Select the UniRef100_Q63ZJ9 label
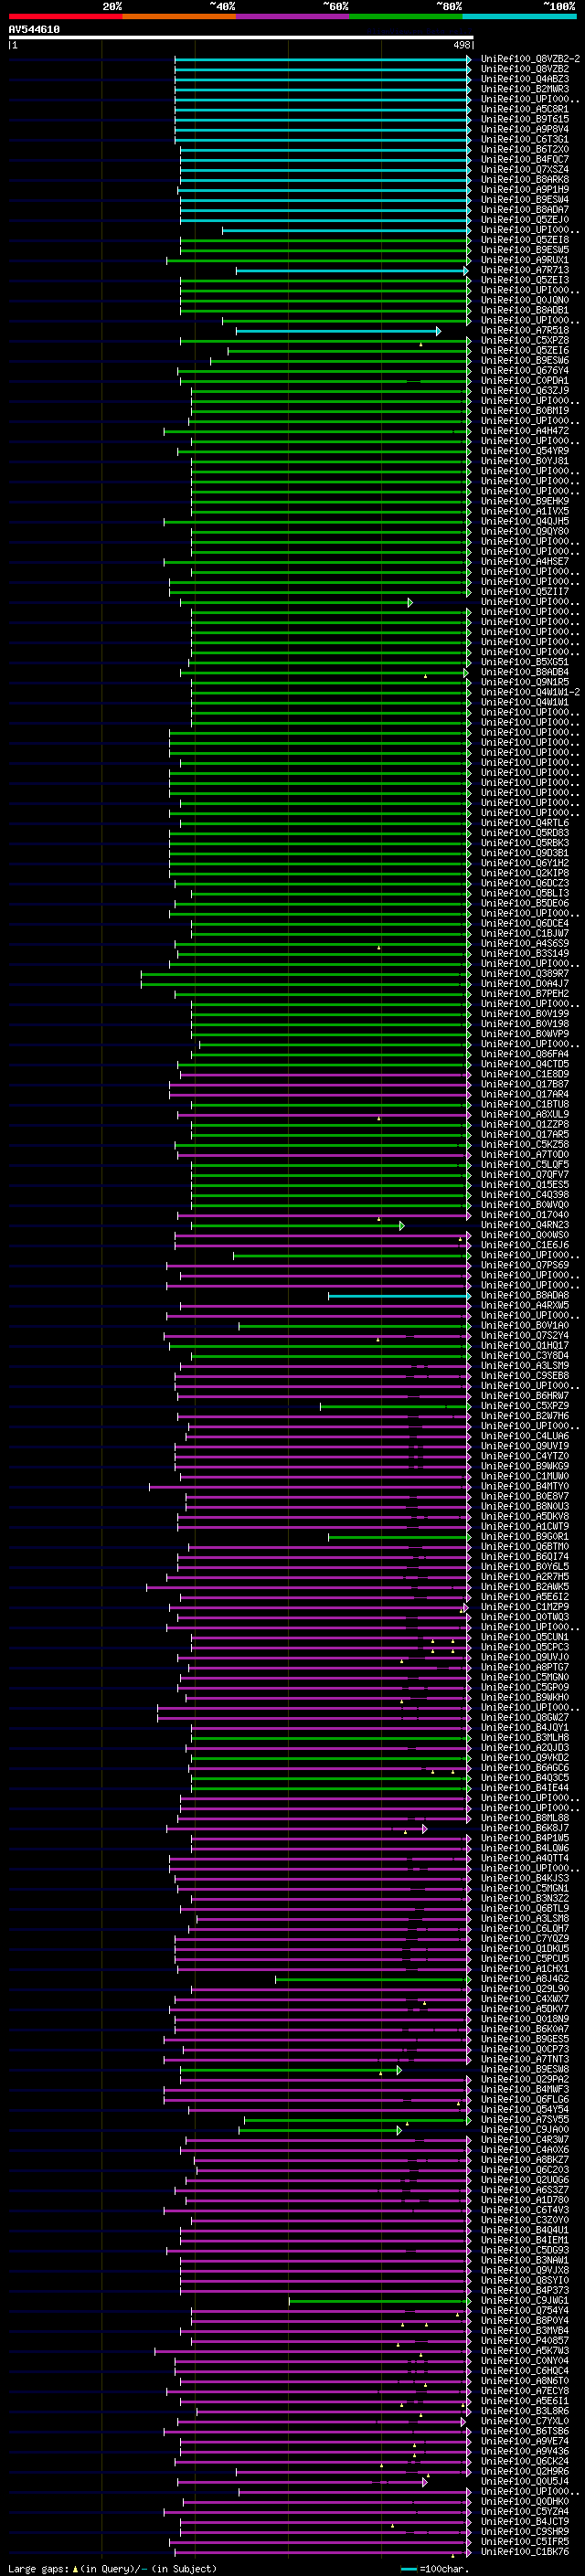585x2576 pixels. [525, 391]
